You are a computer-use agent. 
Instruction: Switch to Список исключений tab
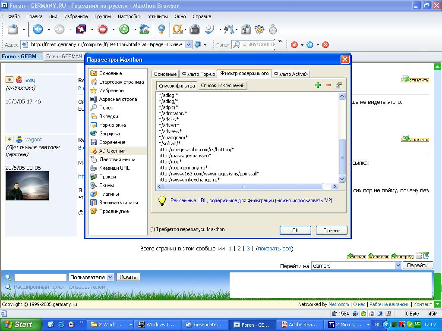click(x=223, y=85)
